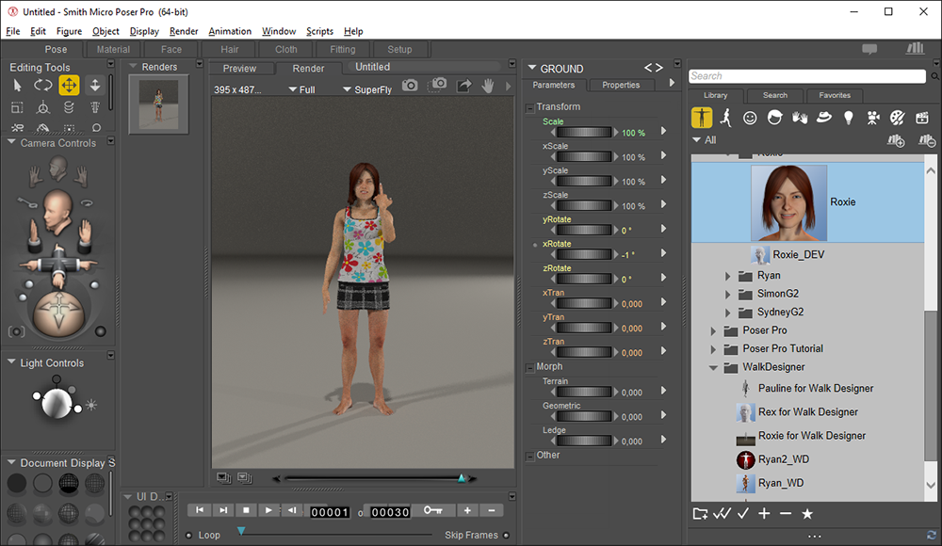Open the SuperFly render engine dropdown
Screen dimensions: 942x546
point(366,89)
